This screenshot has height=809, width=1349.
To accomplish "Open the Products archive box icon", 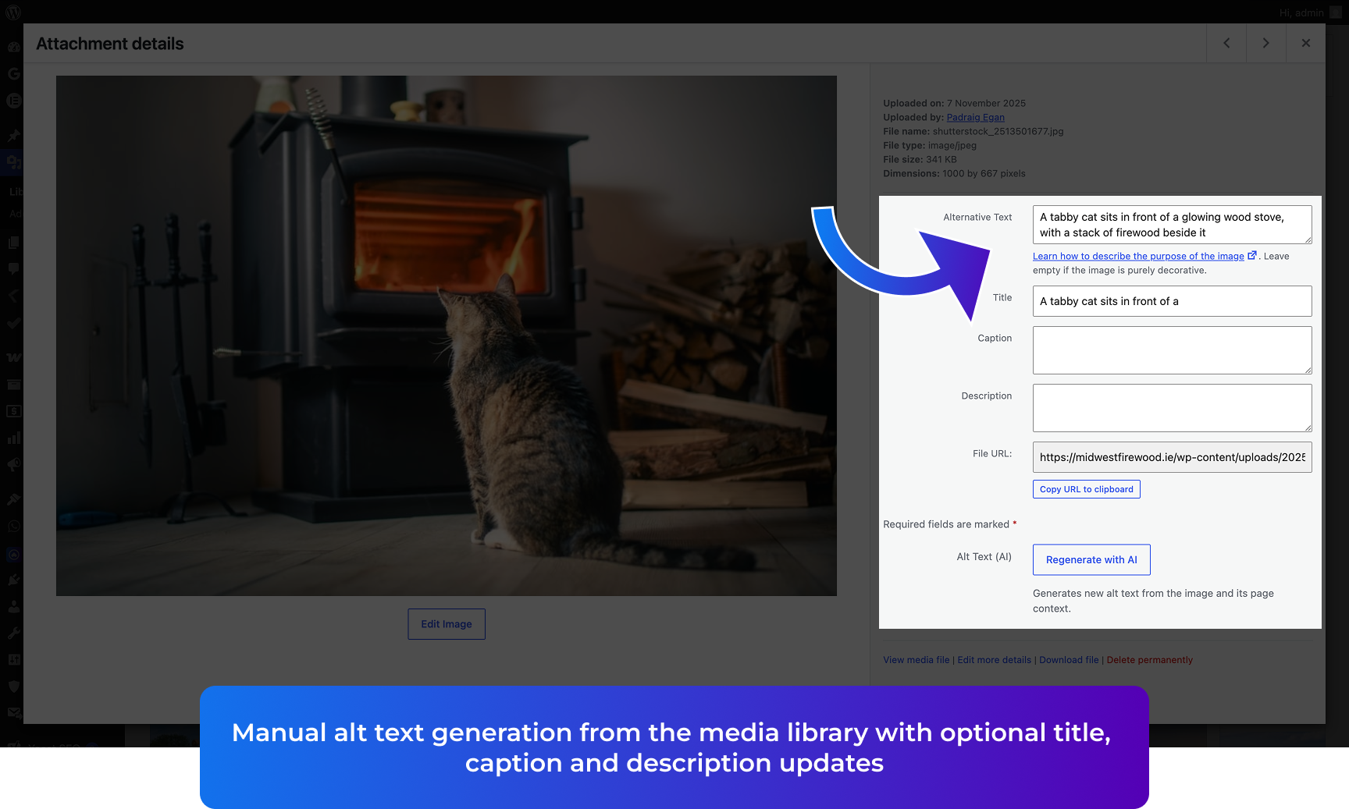I will 13,384.
